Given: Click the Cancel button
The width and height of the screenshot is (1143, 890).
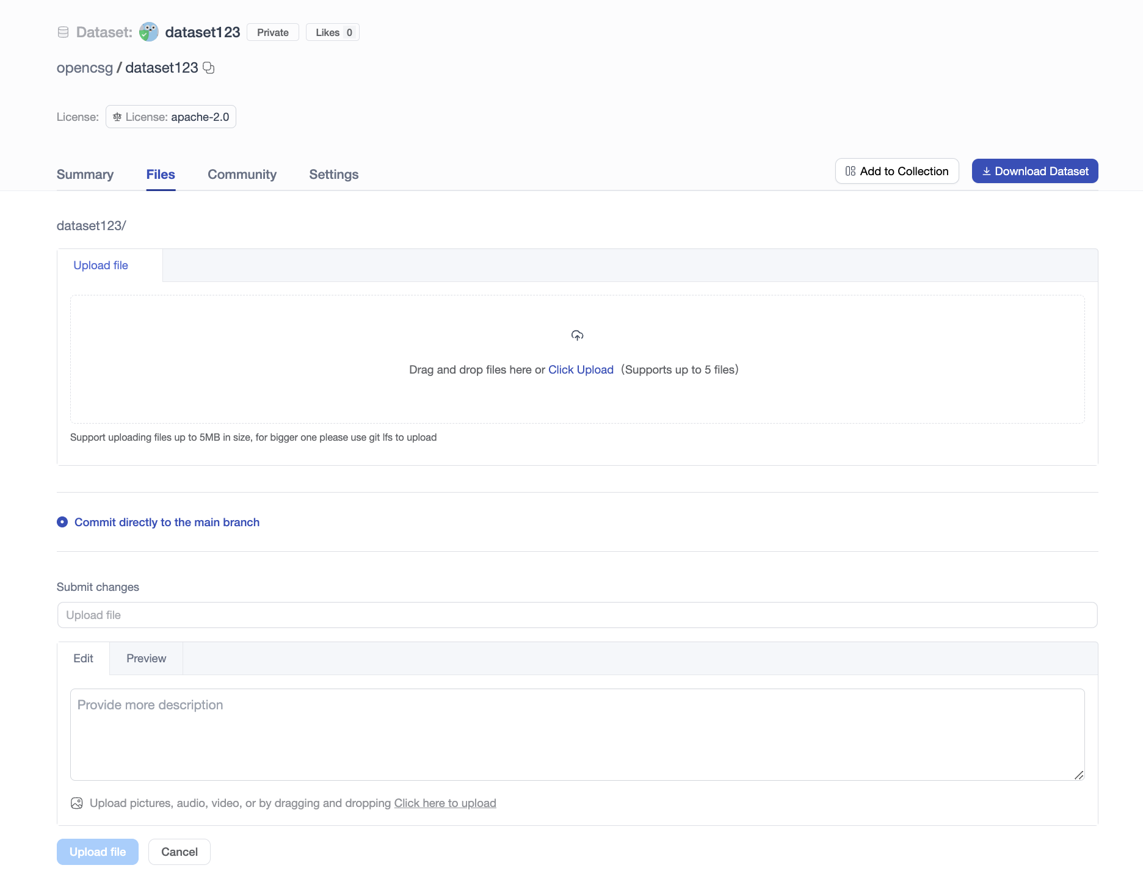Looking at the screenshot, I should 179,852.
